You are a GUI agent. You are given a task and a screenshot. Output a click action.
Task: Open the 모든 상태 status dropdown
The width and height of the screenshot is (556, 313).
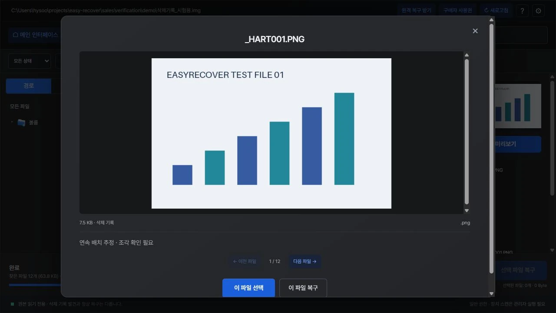click(30, 61)
